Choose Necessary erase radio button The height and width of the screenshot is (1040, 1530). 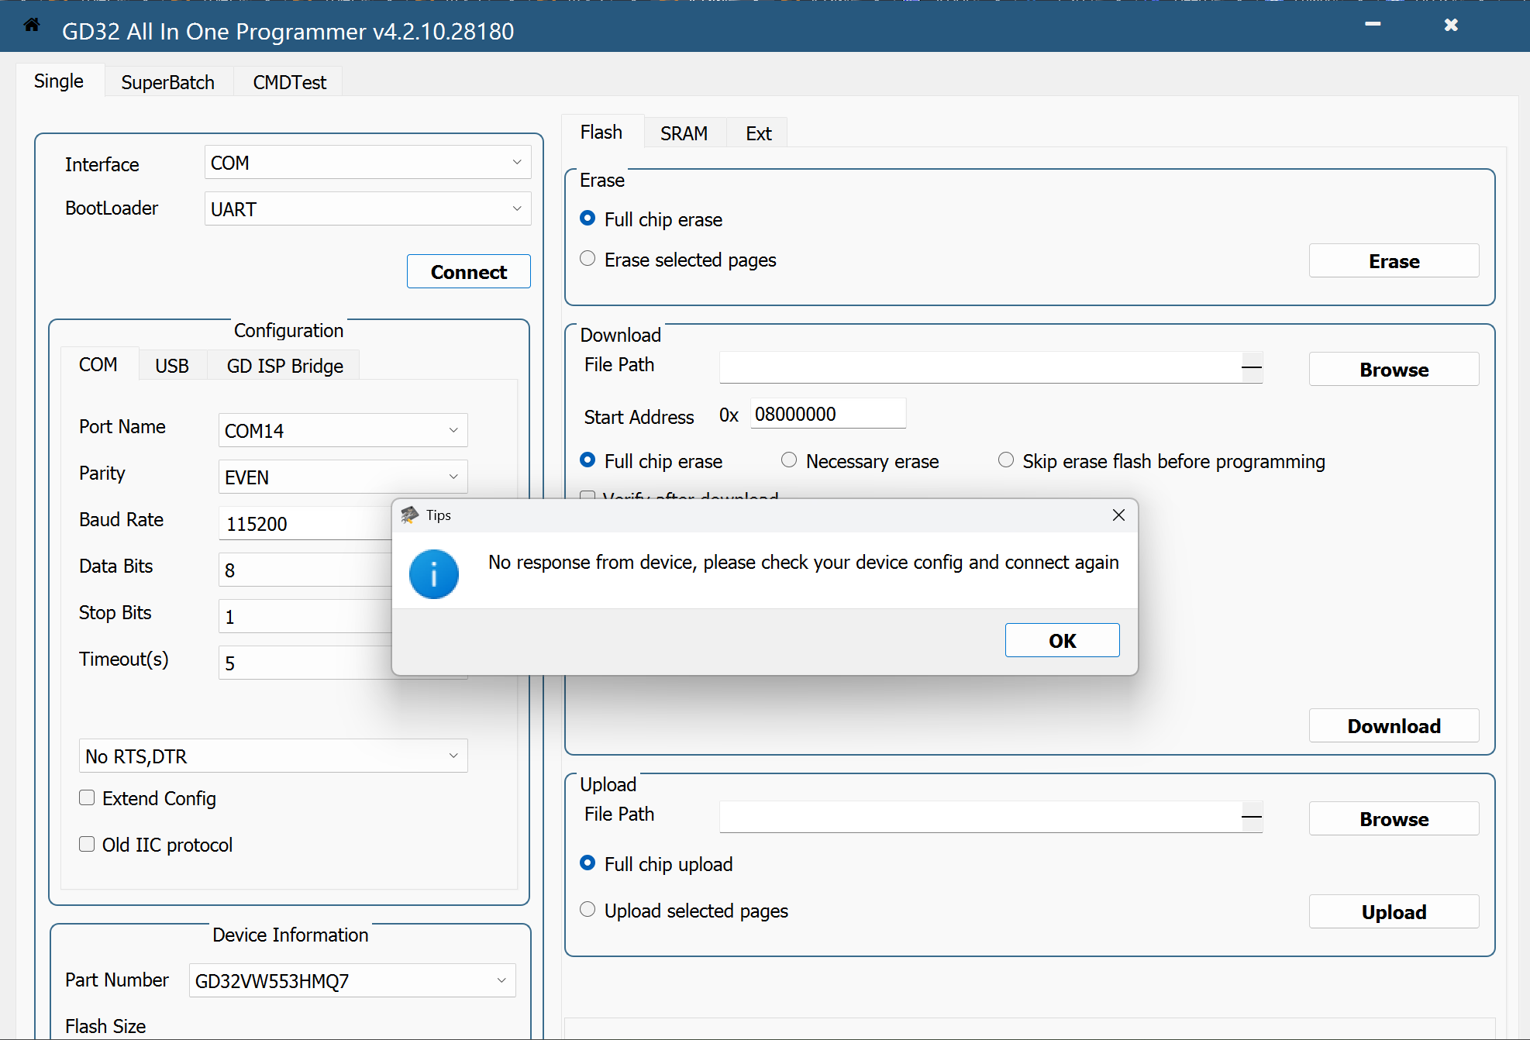point(789,460)
